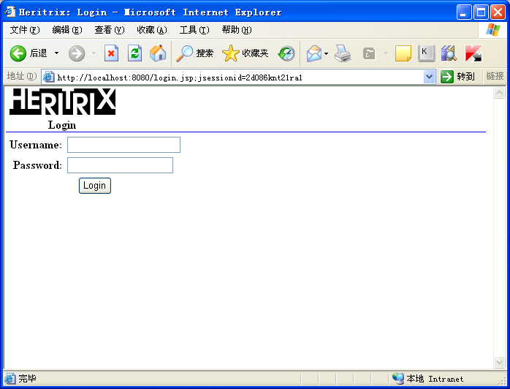Click the K keyboard toolbar icon
The height and width of the screenshot is (389, 510).
[427, 53]
